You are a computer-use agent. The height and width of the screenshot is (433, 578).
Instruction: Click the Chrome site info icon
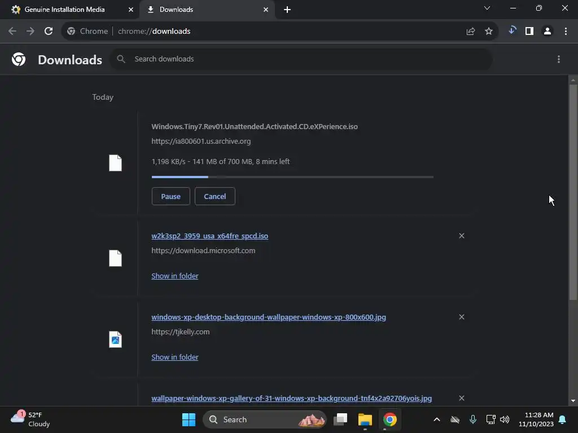tap(71, 32)
